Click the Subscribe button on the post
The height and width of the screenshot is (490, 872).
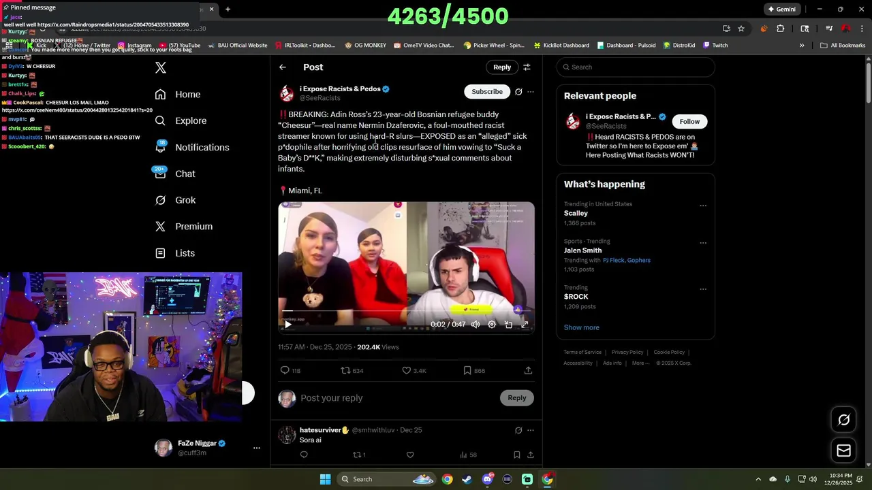pyautogui.click(x=487, y=91)
